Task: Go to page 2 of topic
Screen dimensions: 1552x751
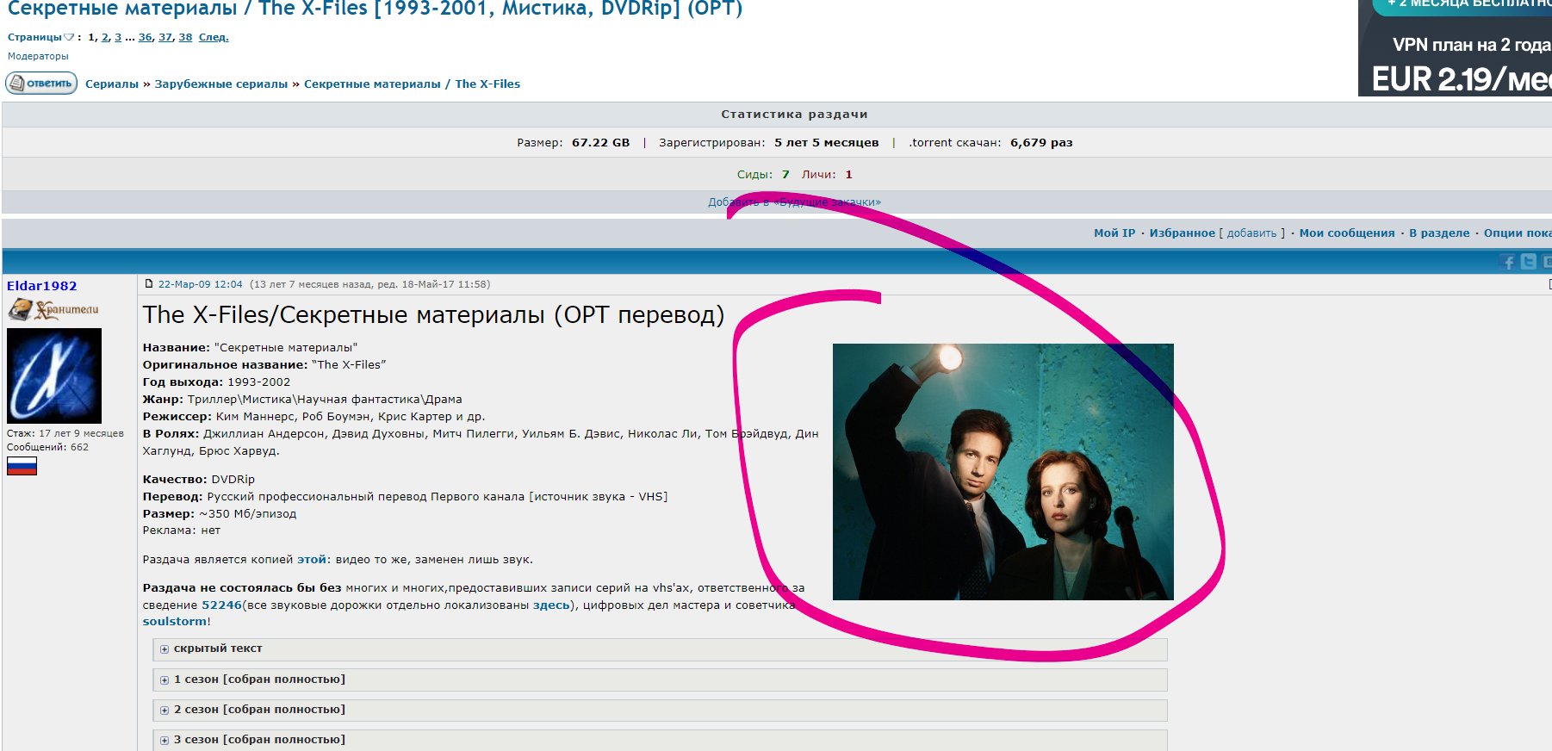Action: (105, 37)
